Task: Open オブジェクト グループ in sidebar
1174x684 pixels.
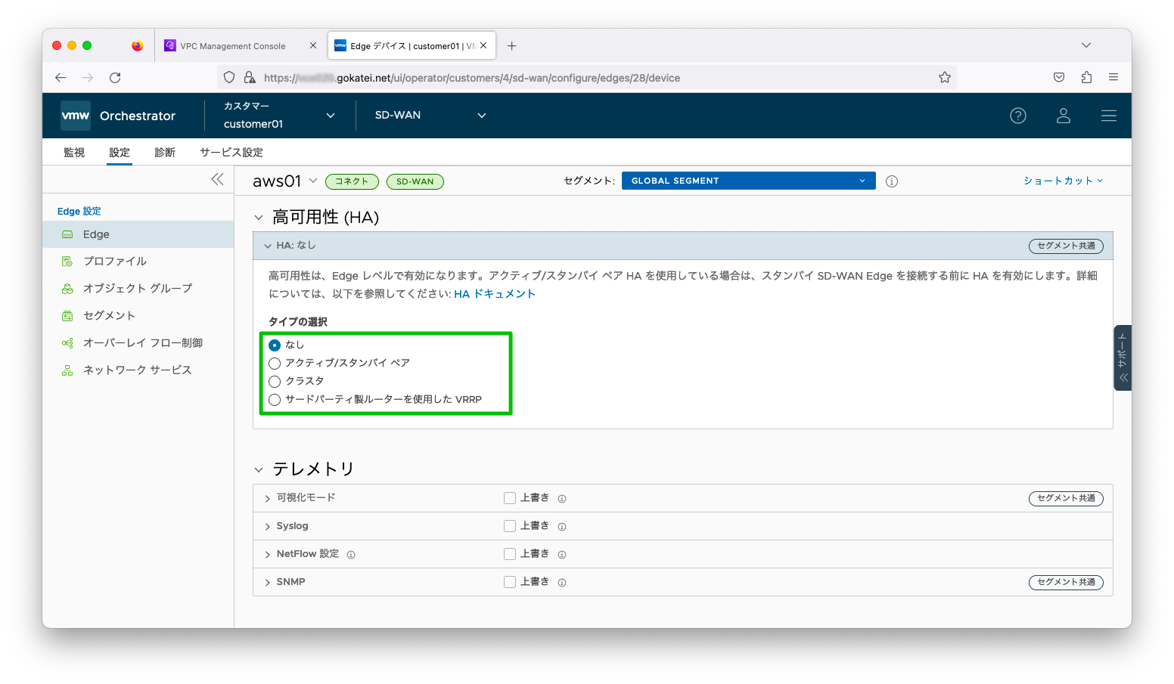Action: tap(138, 289)
